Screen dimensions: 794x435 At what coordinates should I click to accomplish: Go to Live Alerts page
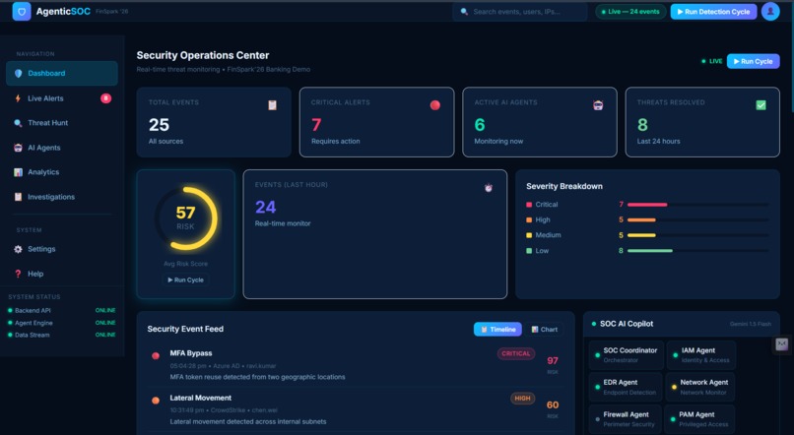tap(62, 98)
